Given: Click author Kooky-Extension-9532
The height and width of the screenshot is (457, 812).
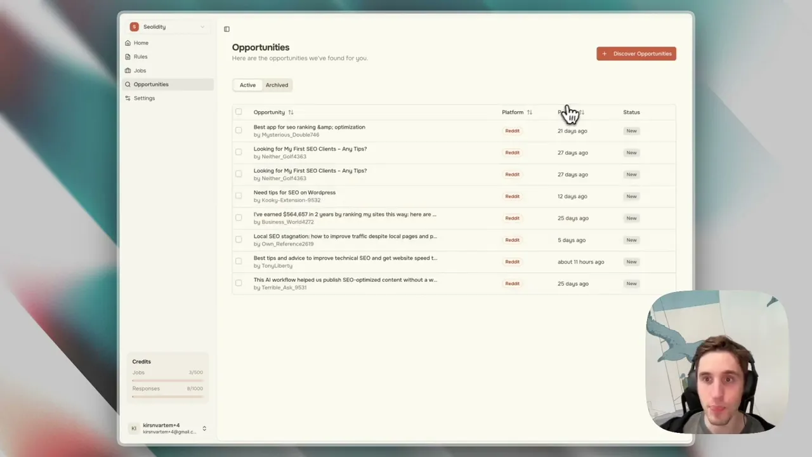Looking at the screenshot, I should pos(291,201).
